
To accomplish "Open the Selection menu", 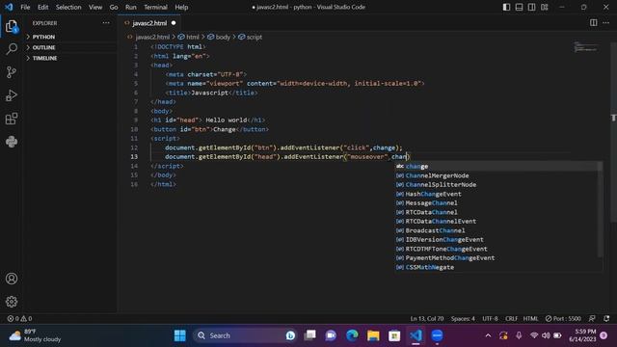I will coord(68,7).
